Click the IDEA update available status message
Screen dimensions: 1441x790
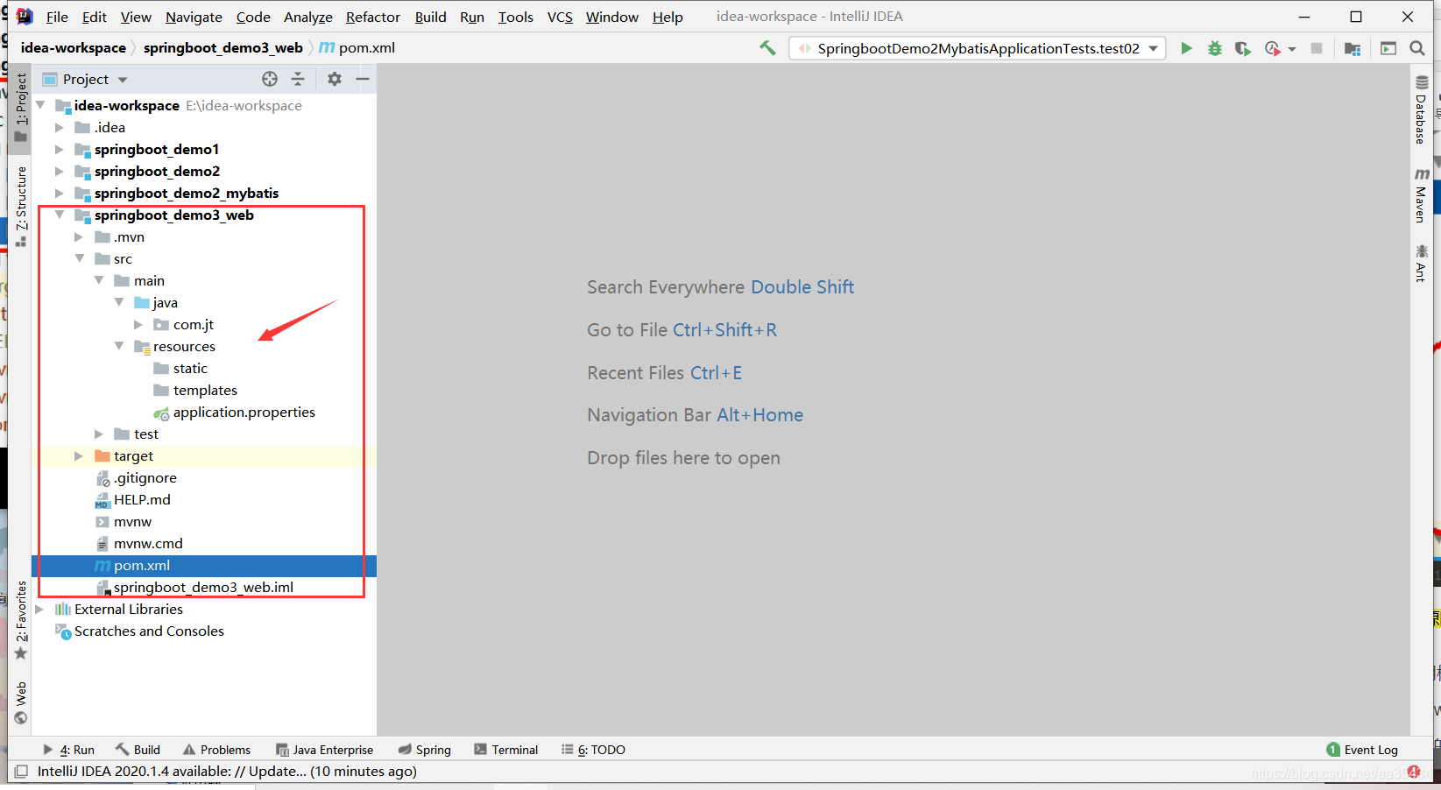pos(227,772)
